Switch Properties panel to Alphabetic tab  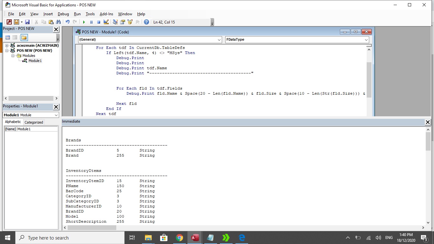[x=13, y=122]
